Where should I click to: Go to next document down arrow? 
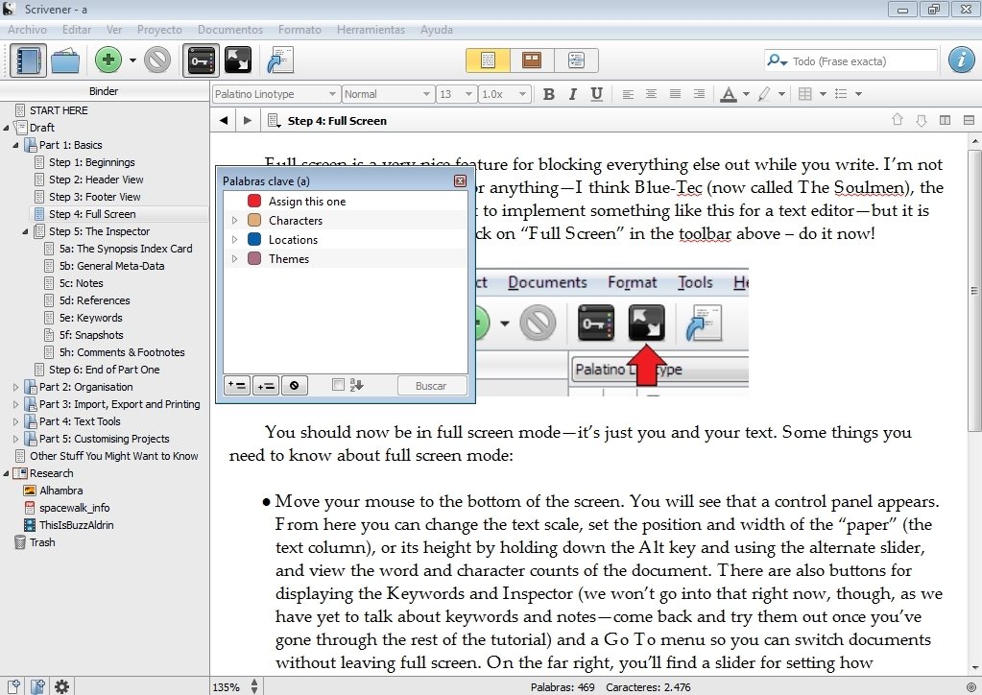[922, 120]
